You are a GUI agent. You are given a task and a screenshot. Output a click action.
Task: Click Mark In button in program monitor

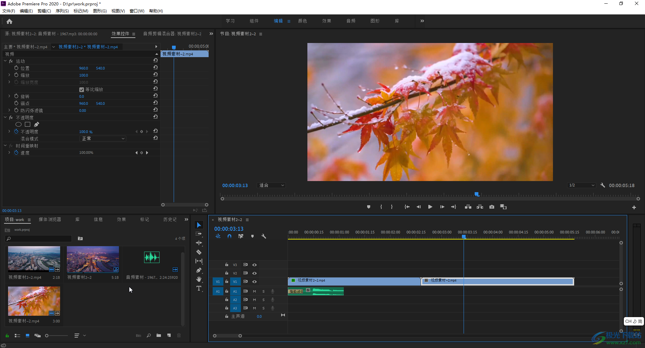click(381, 207)
